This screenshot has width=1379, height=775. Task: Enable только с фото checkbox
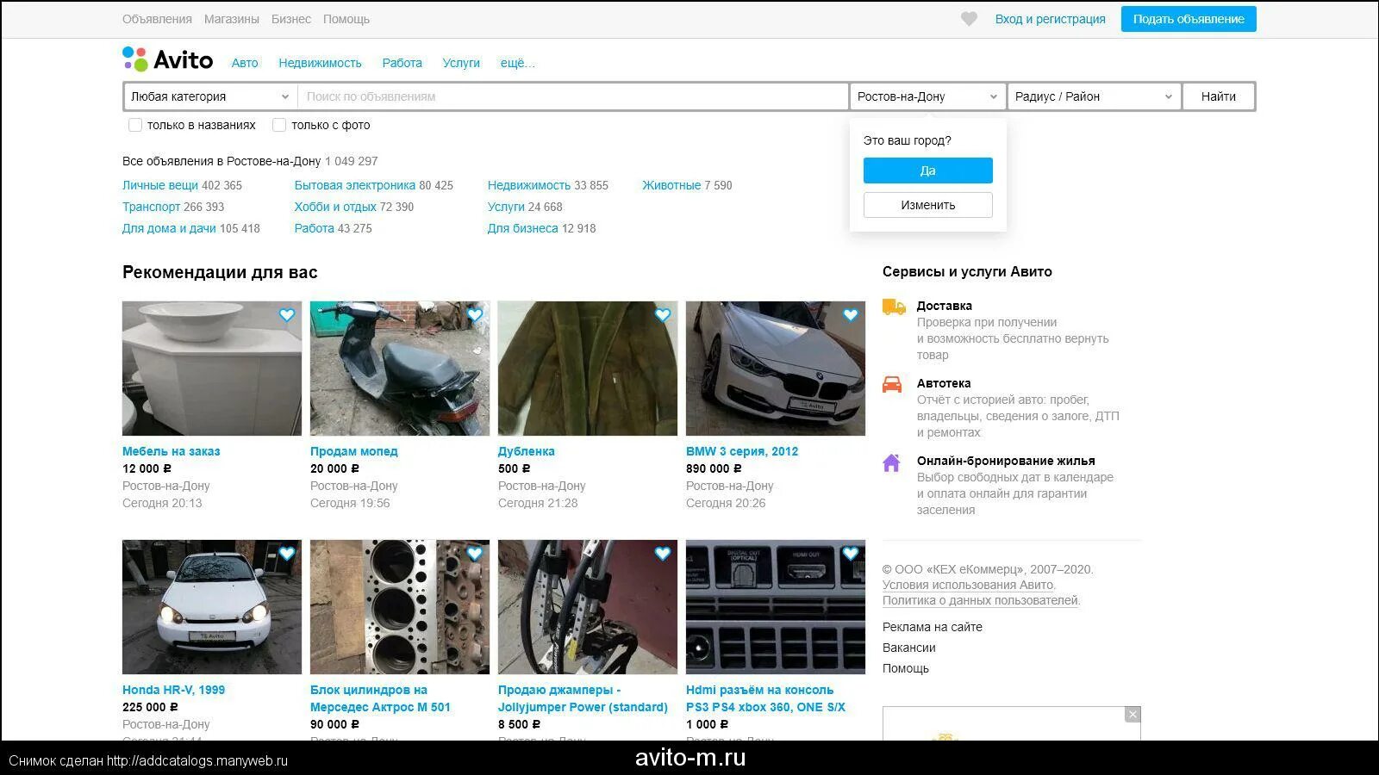(279, 125)
